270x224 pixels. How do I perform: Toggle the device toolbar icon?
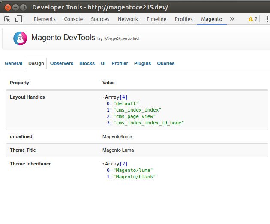pos(18,19)
